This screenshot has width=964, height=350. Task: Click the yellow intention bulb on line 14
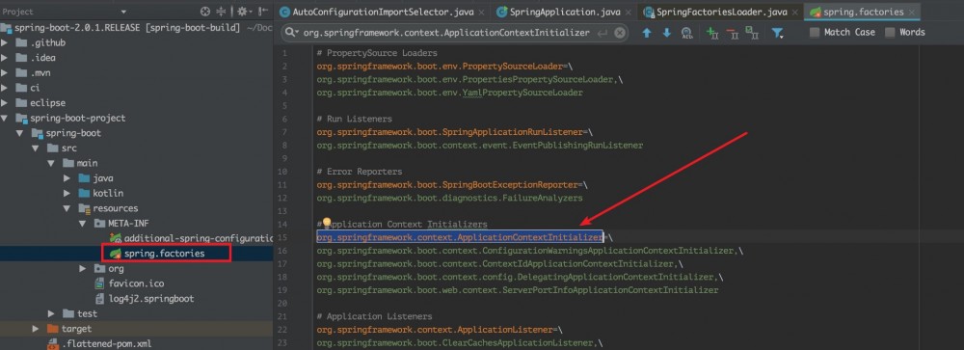[327, 223]
